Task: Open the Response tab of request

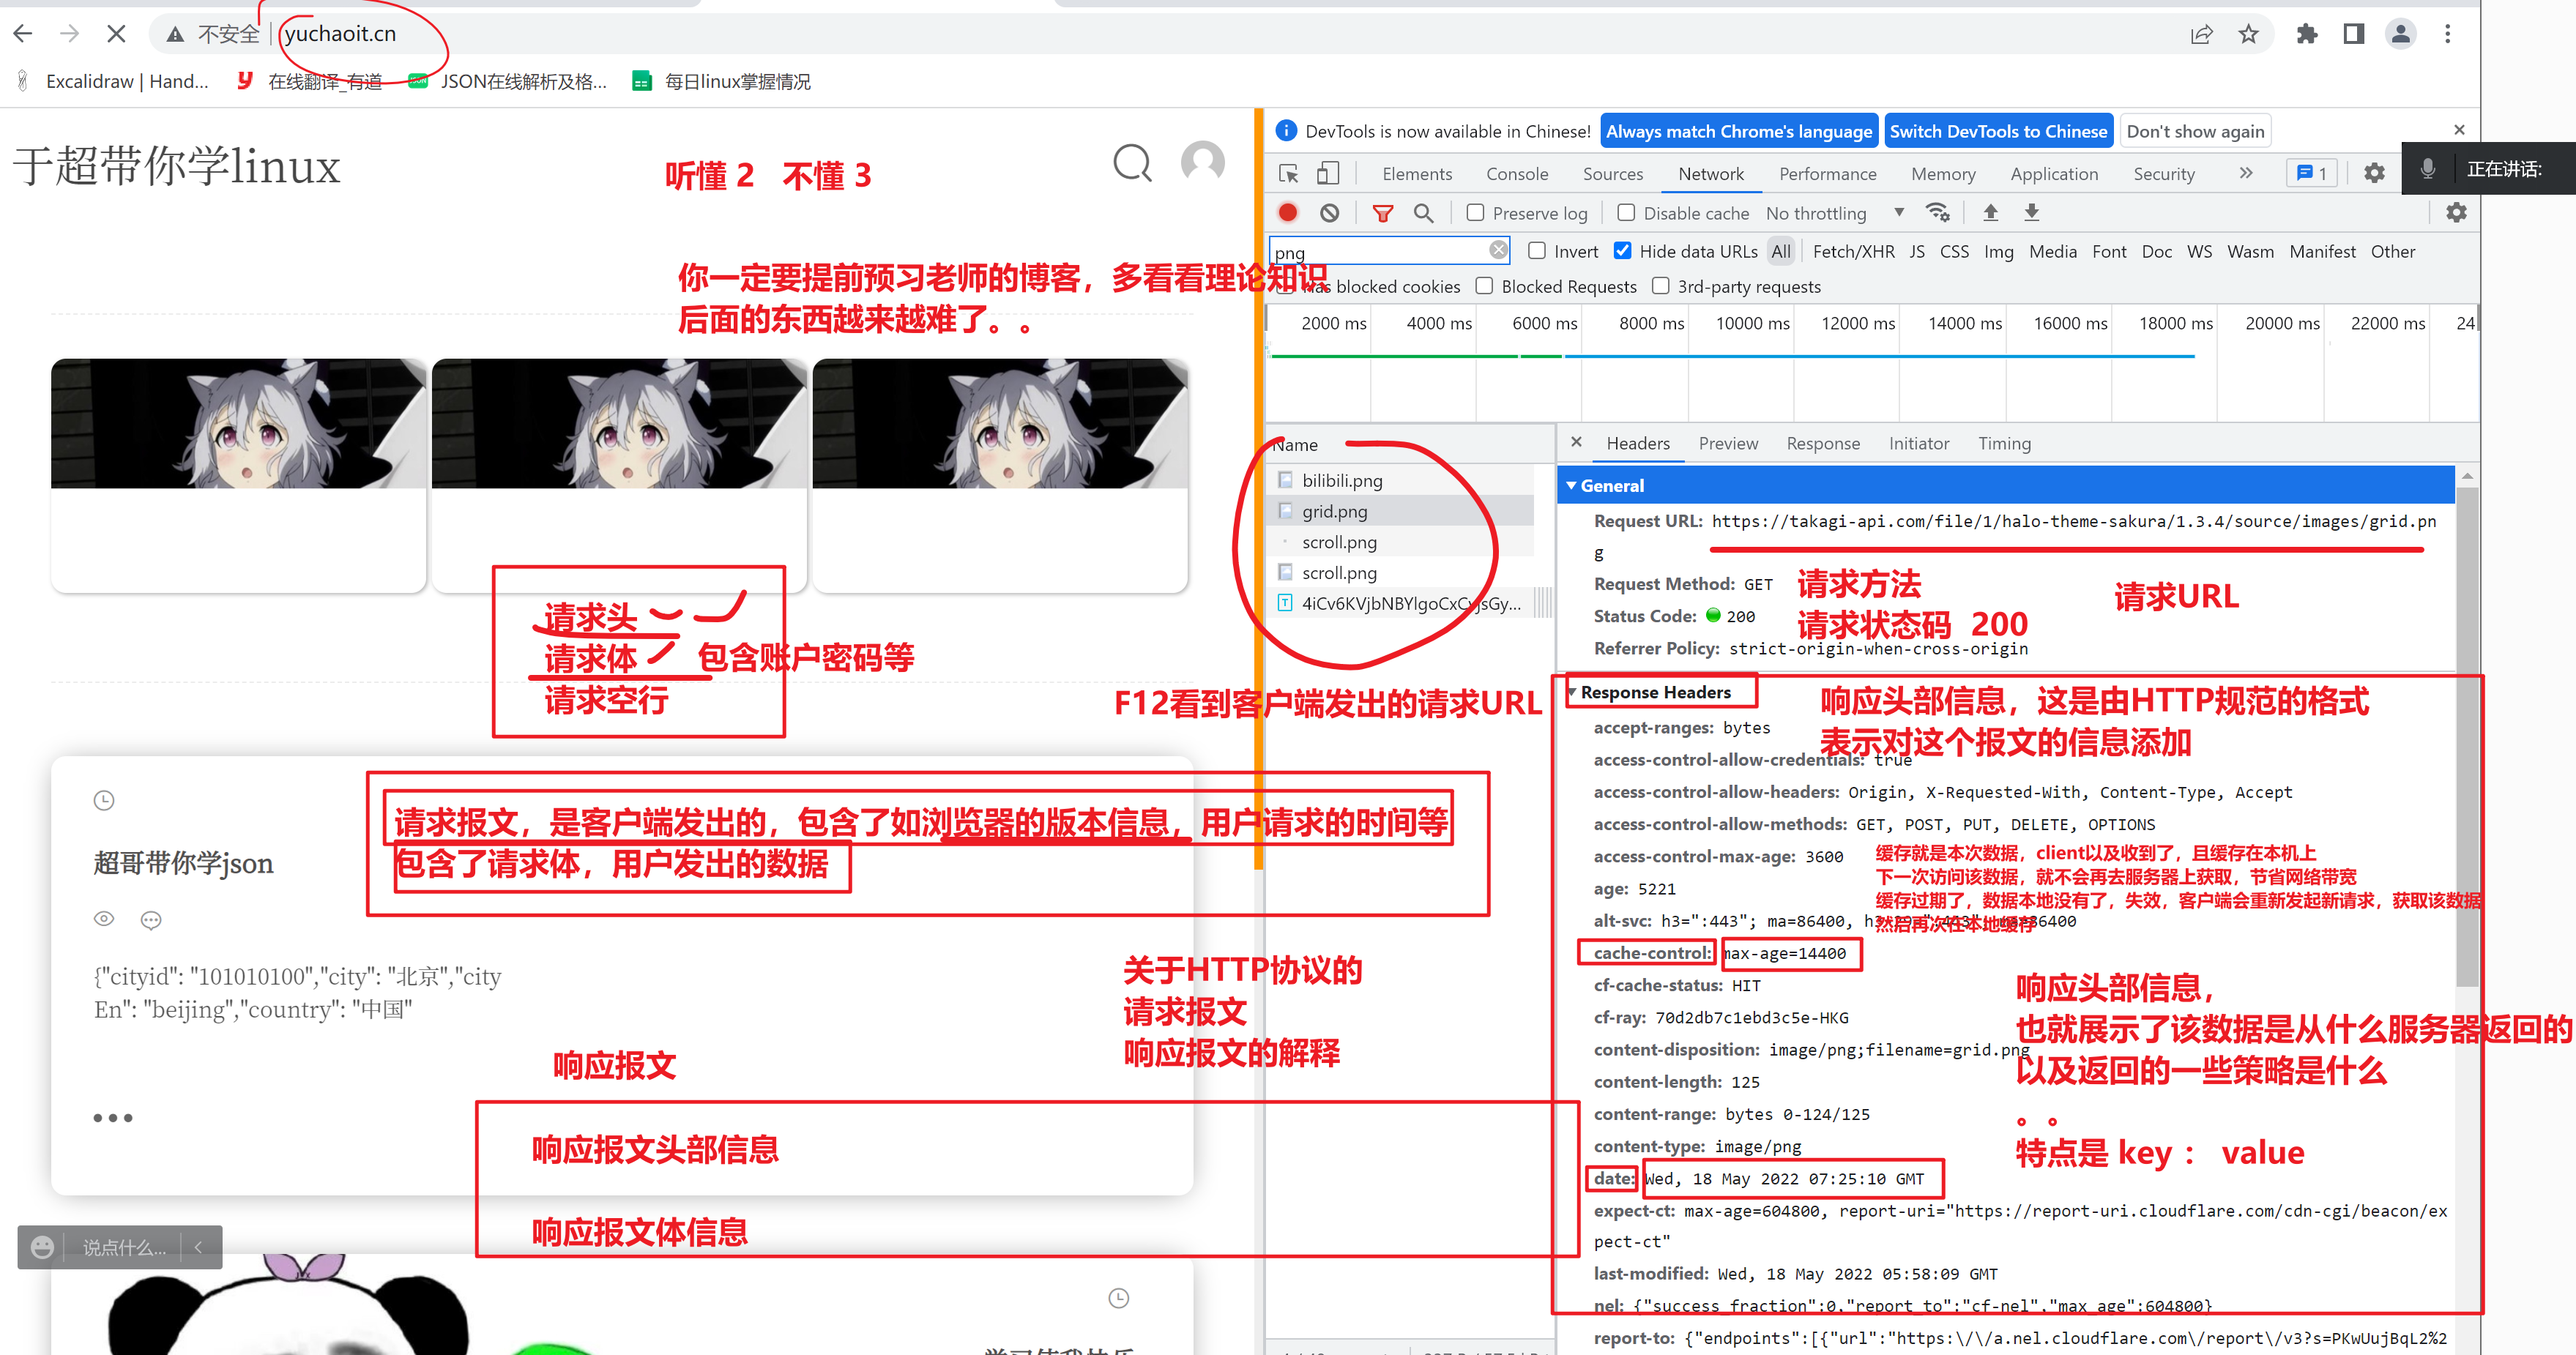Action: tap(1823, 443)
